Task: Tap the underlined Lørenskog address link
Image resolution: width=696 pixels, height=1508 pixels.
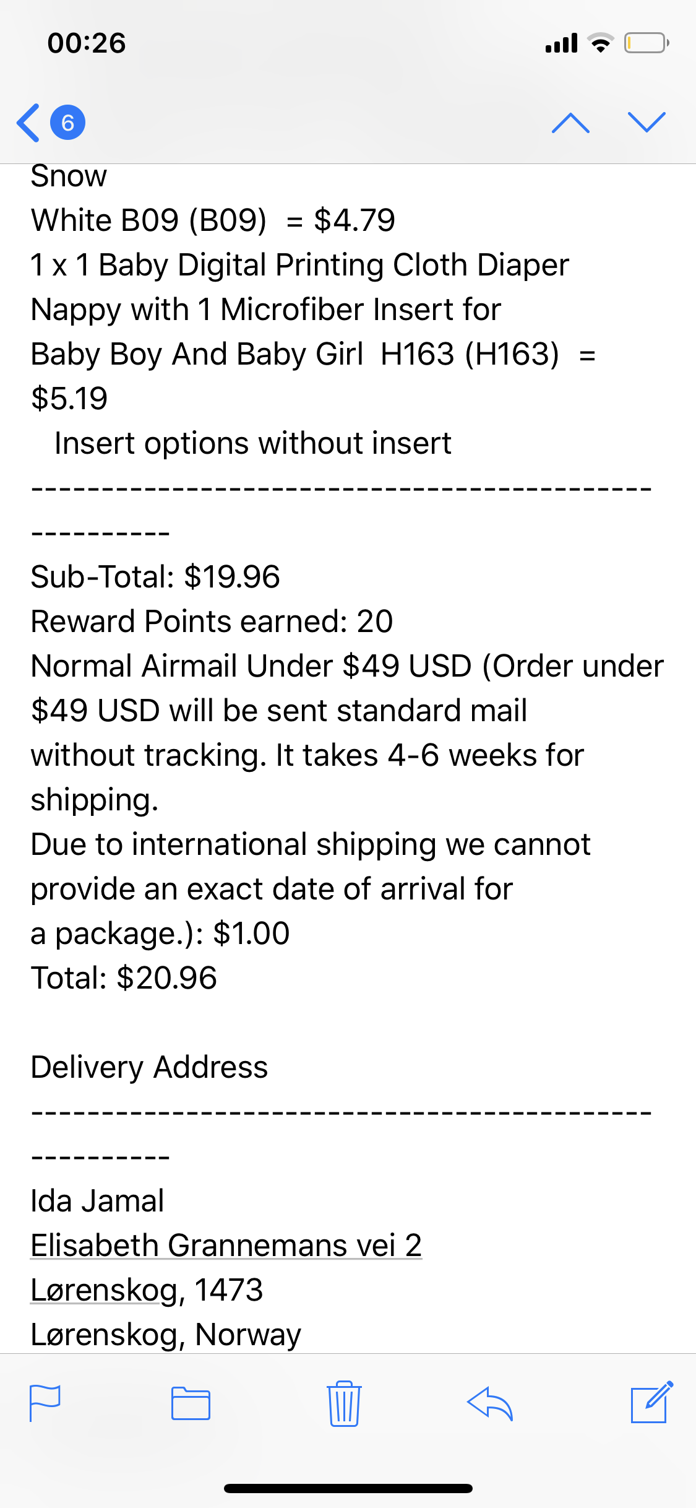Action: pos(104,1290)
